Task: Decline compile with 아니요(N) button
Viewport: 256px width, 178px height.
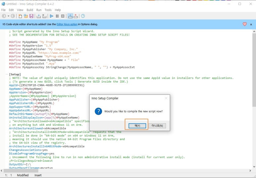Action: click(157, 126)
